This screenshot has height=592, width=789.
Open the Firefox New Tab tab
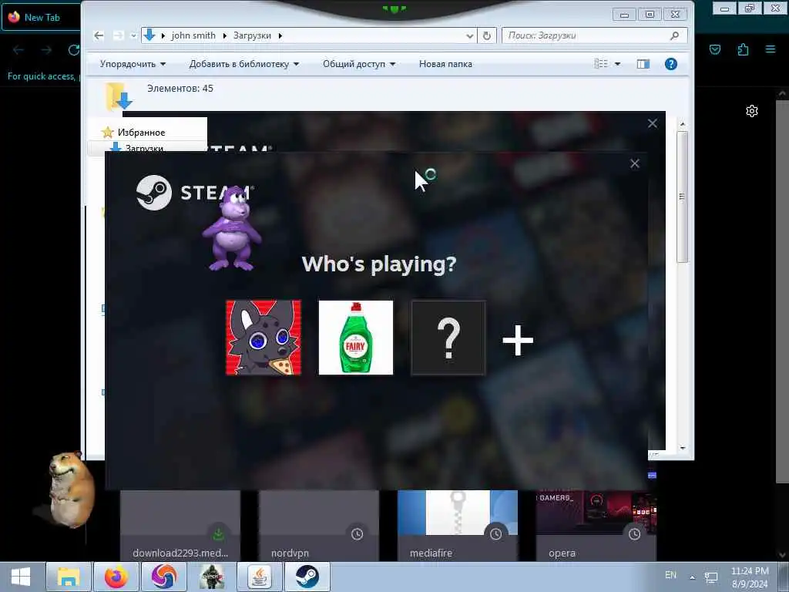[40, 17]
